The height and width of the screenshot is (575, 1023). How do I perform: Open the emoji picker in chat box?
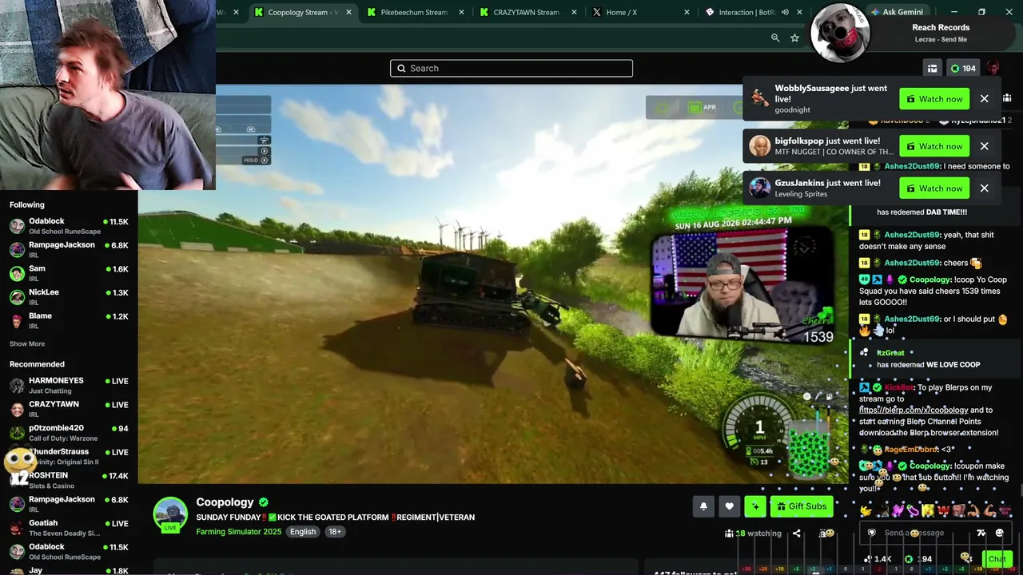999,533
